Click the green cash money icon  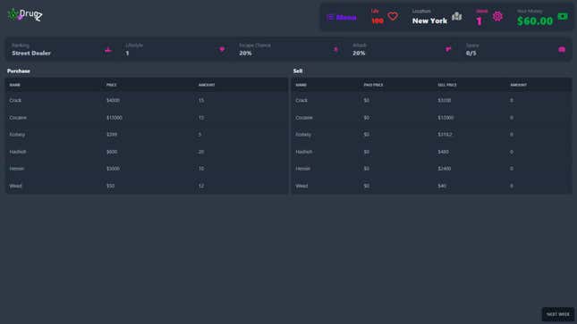pyautogui.click(x=563, y=16)
